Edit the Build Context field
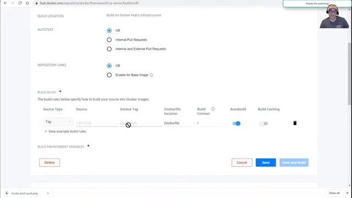 [x=212, y=123]
